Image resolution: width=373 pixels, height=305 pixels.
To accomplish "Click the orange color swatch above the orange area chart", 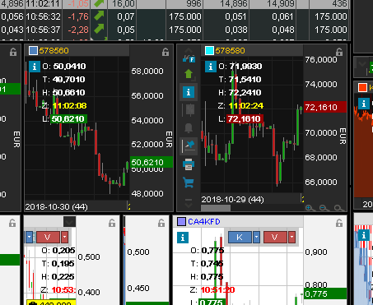I will click(x=362, y=87).
